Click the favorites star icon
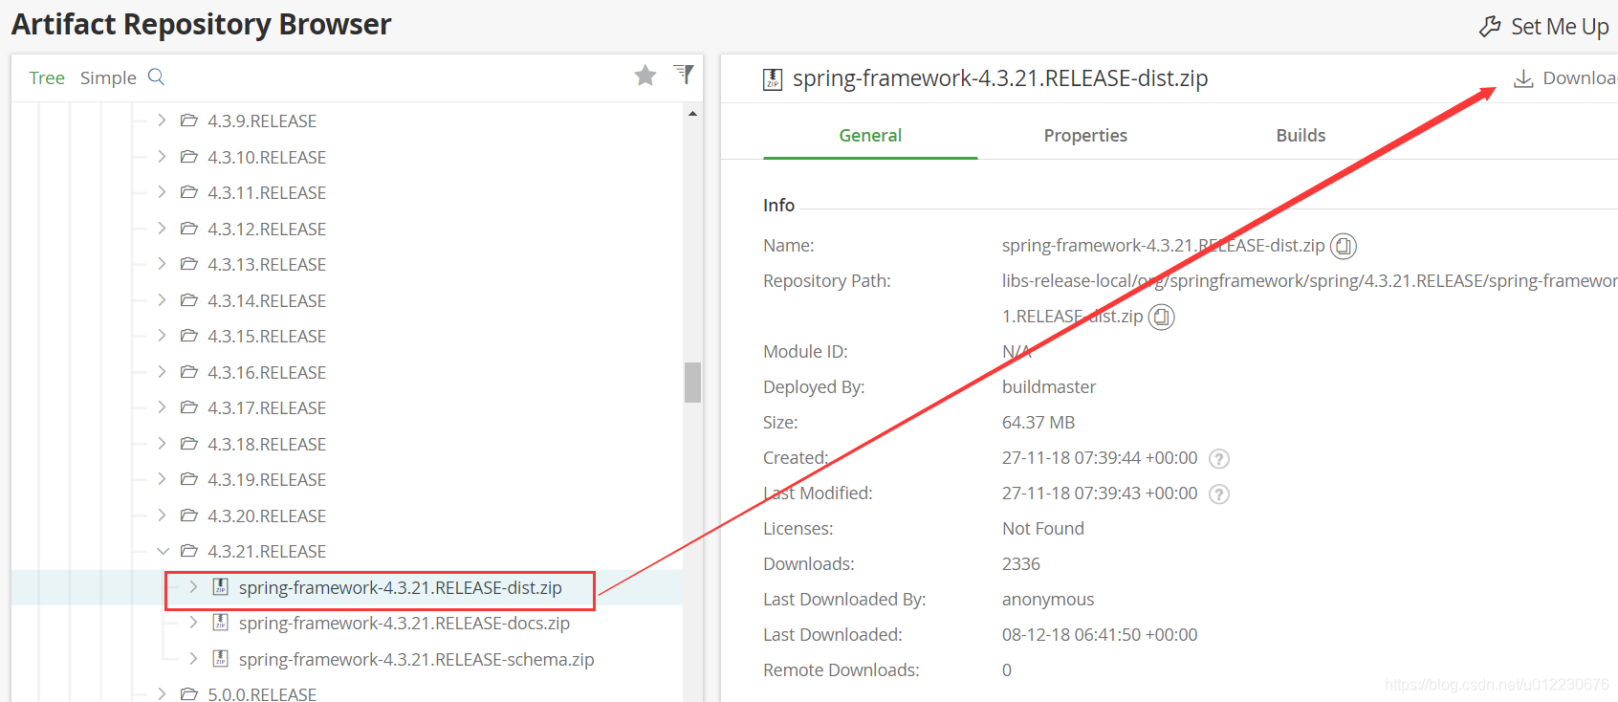 click(645, 76)
